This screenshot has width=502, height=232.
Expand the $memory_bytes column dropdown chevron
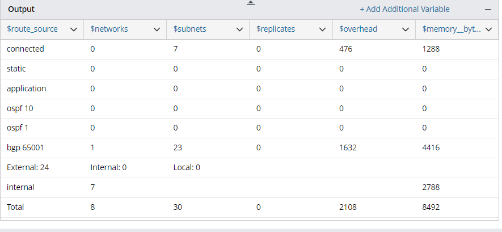[489, 29]
